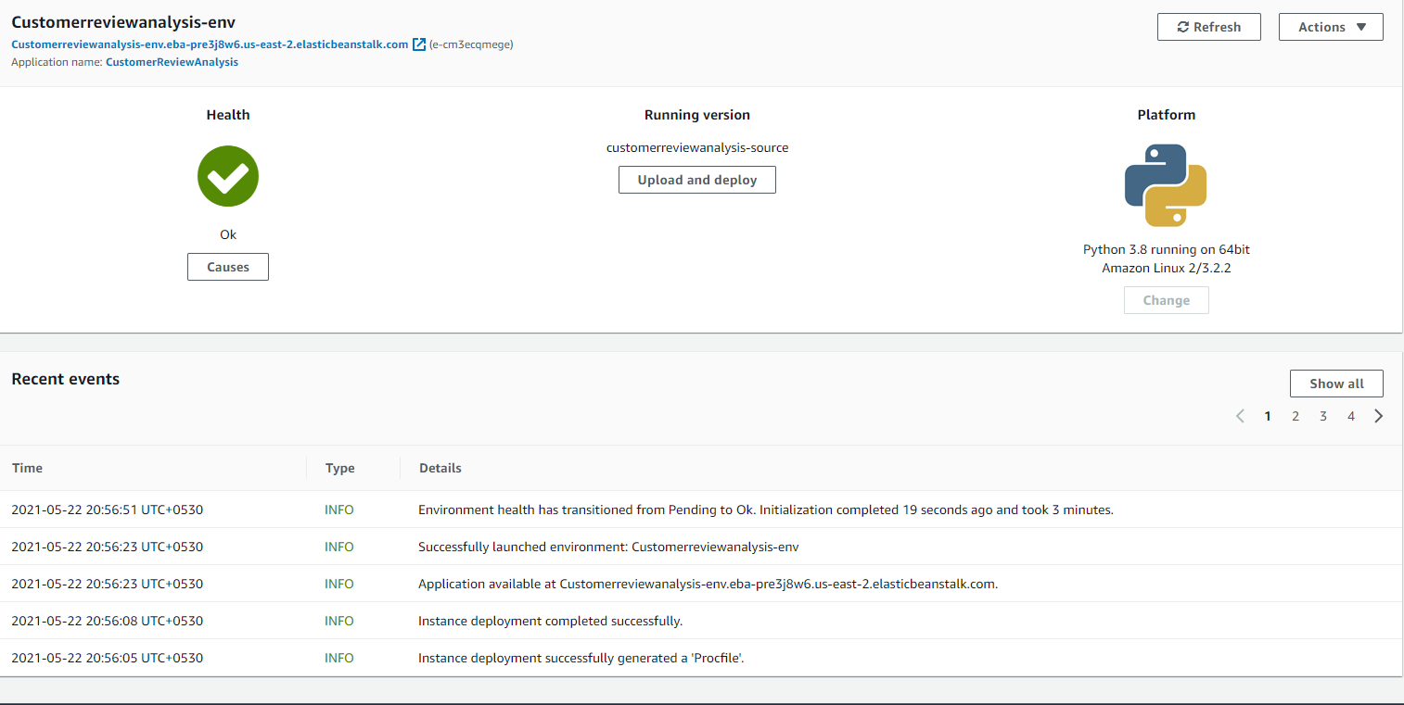Viewport: 1404px width, 705px height.
Task: Click INFO type in the Procfile event row
Action: click(x=339, y=658)
